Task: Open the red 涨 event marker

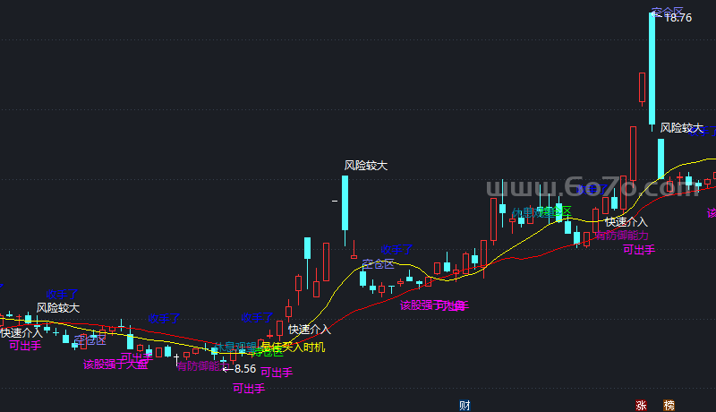Action: coord(641,406)
